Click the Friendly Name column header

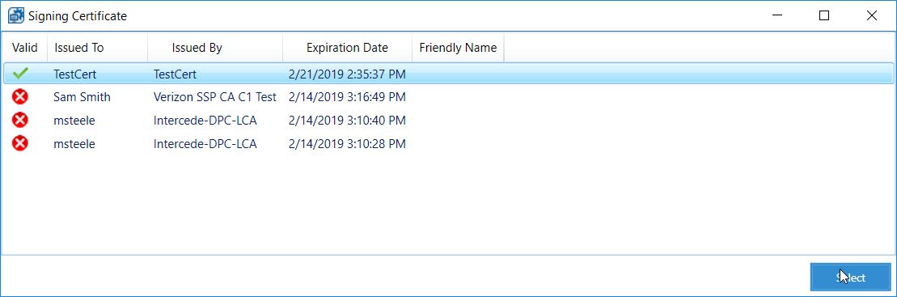[x=458, y=48]
